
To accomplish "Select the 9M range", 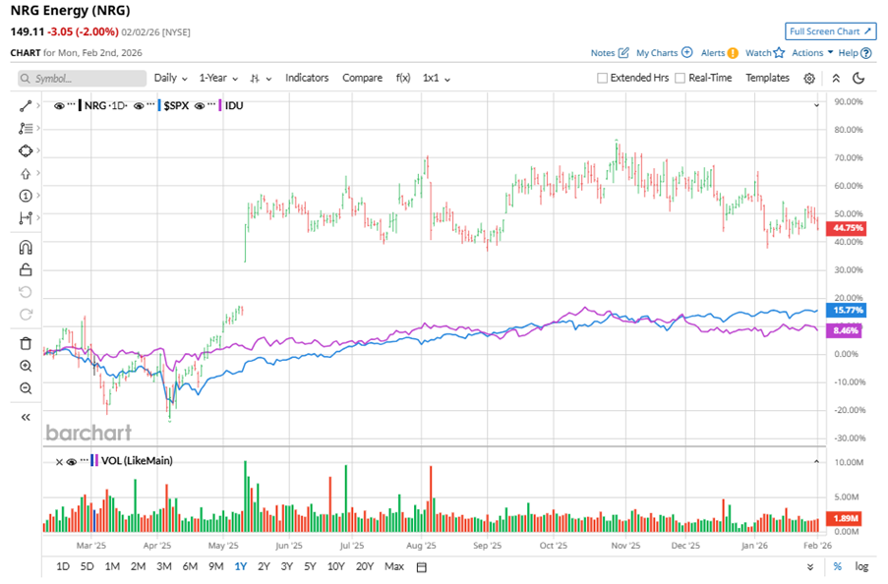I will pyautogui.click(x=215, y=566).
